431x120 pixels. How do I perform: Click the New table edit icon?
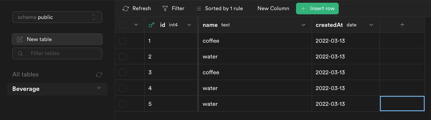click(20, 39)
